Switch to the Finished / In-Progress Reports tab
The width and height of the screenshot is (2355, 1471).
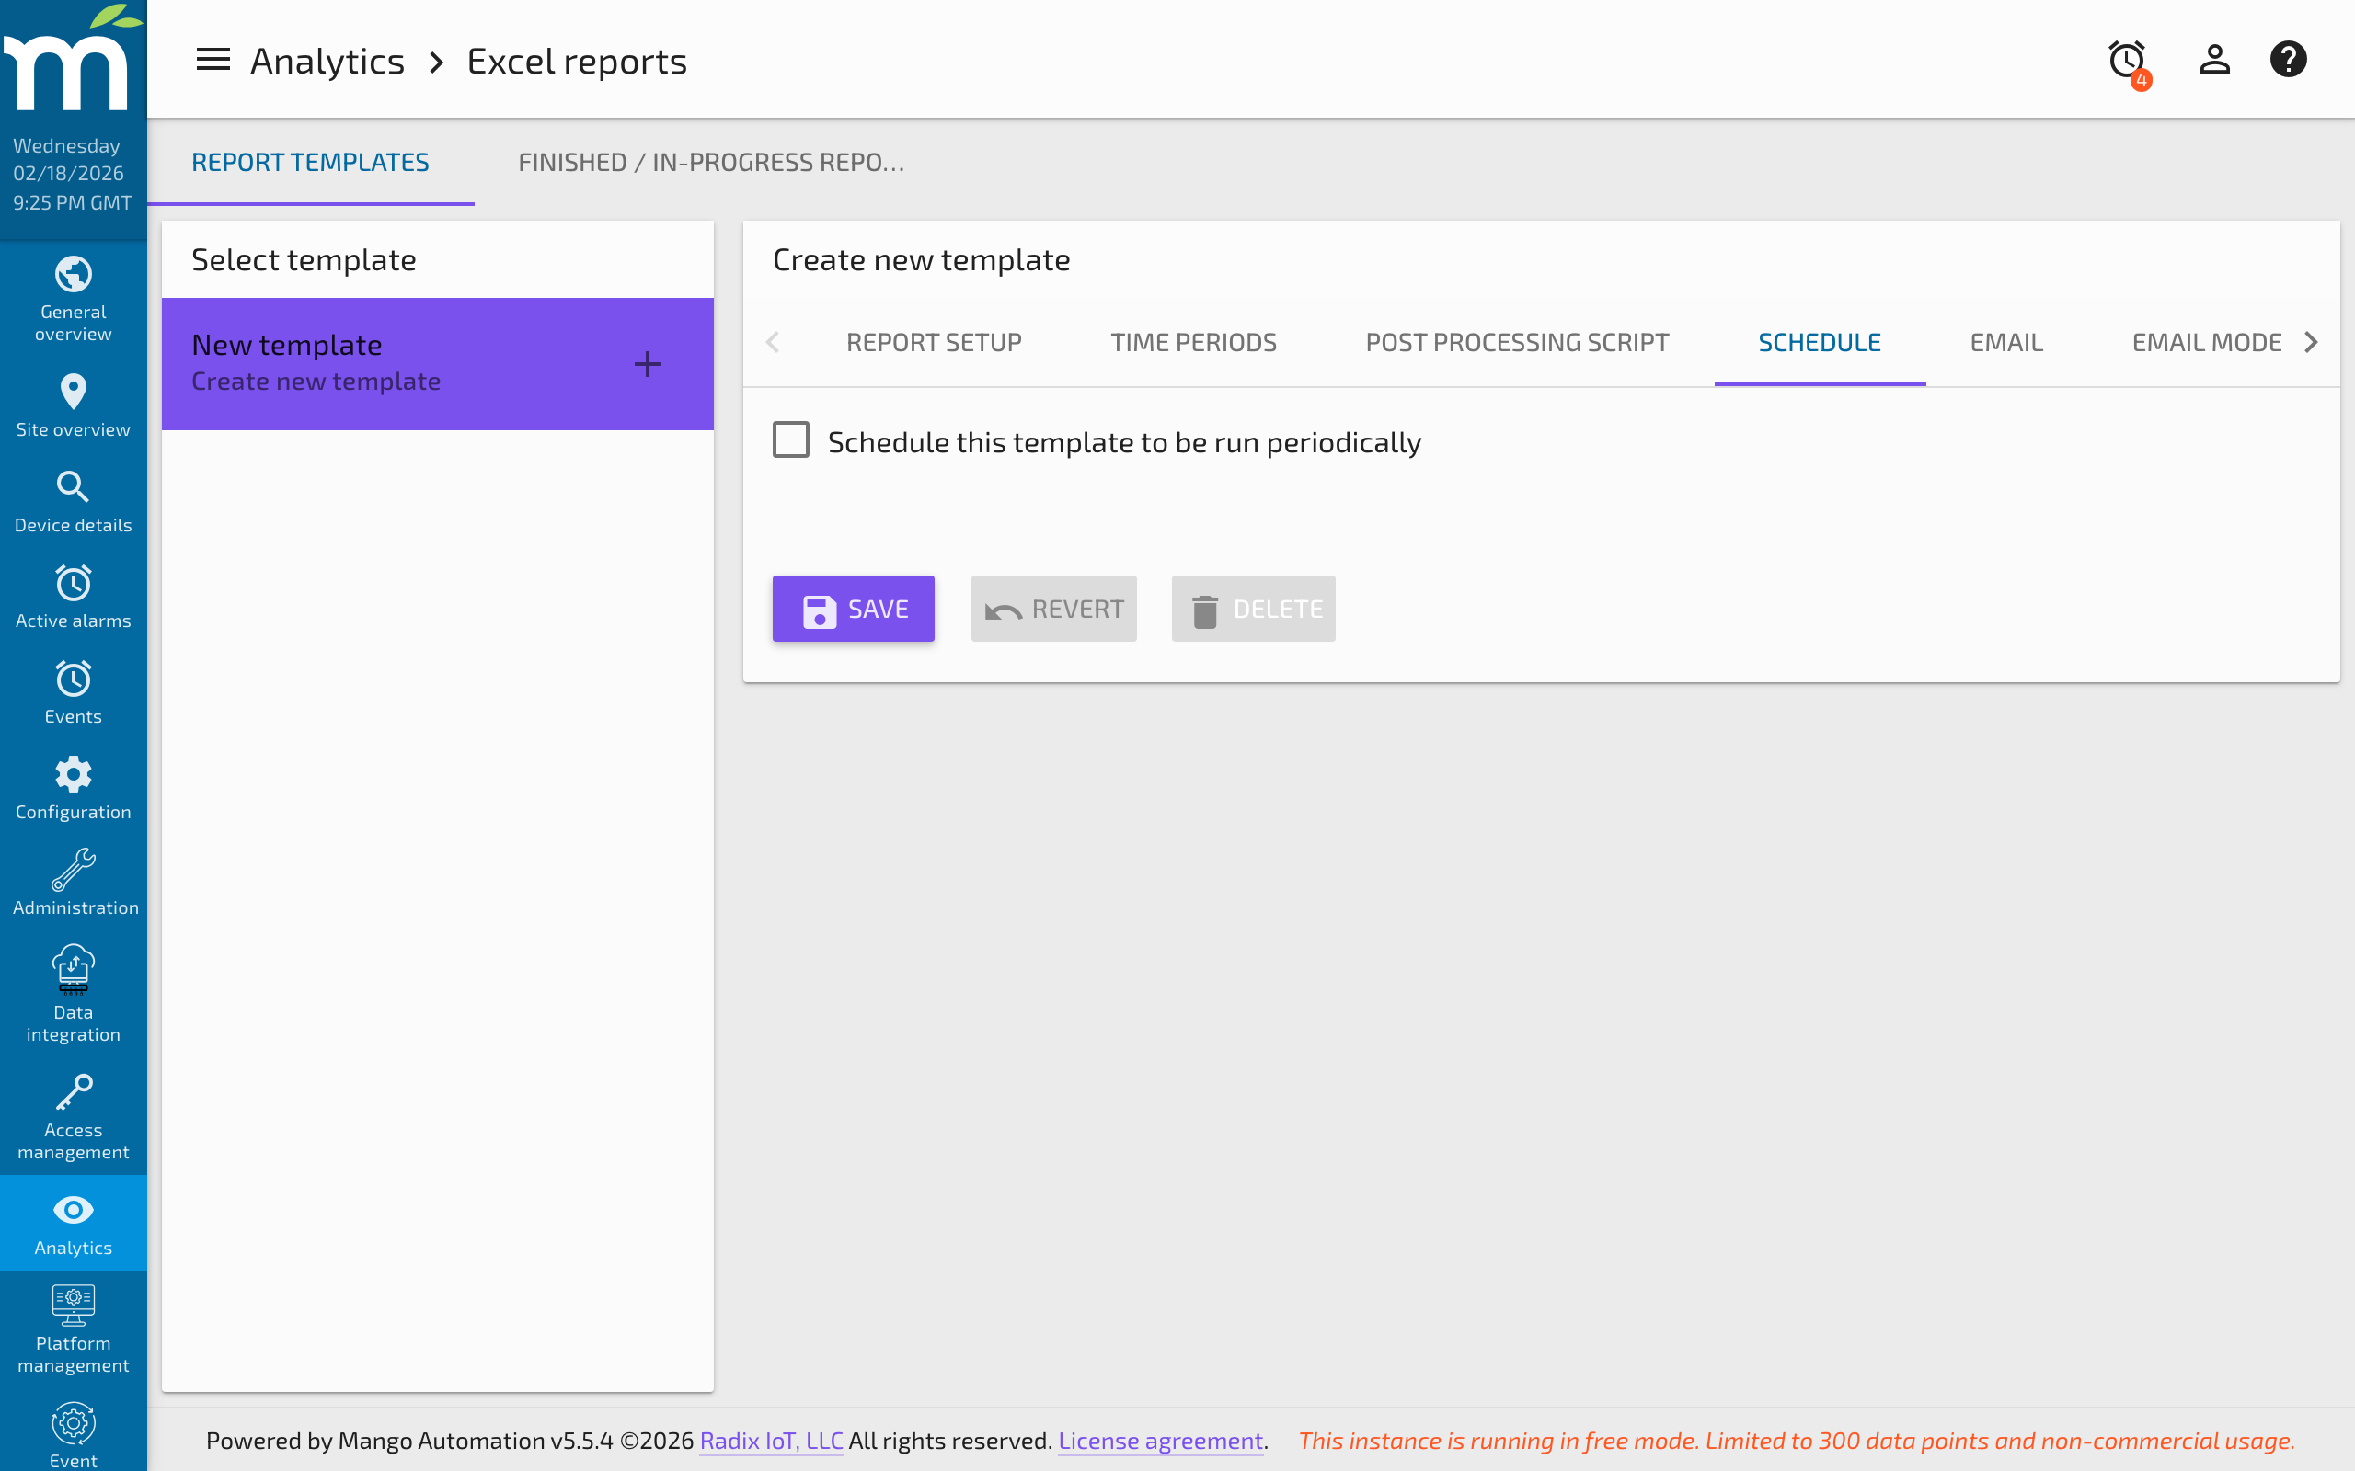[711, 162]
